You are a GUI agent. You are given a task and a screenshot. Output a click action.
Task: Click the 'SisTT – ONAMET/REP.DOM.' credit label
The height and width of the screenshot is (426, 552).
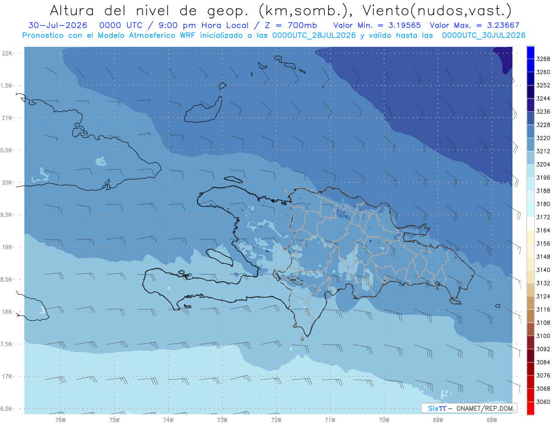(469, 408)
